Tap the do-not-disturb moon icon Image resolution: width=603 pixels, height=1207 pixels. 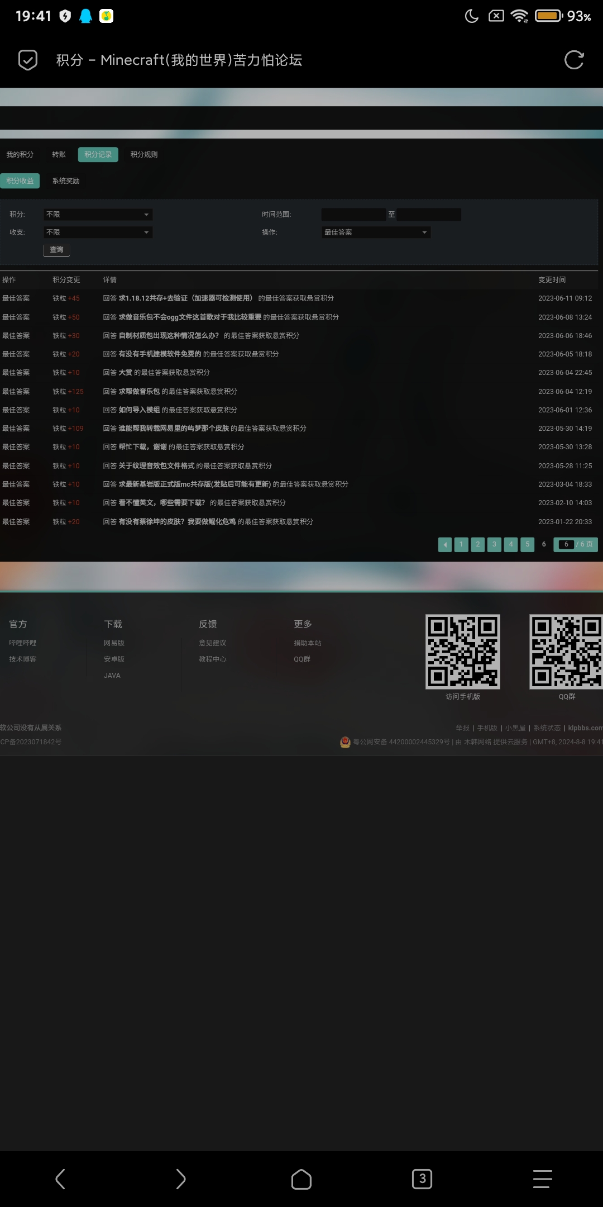472,16
